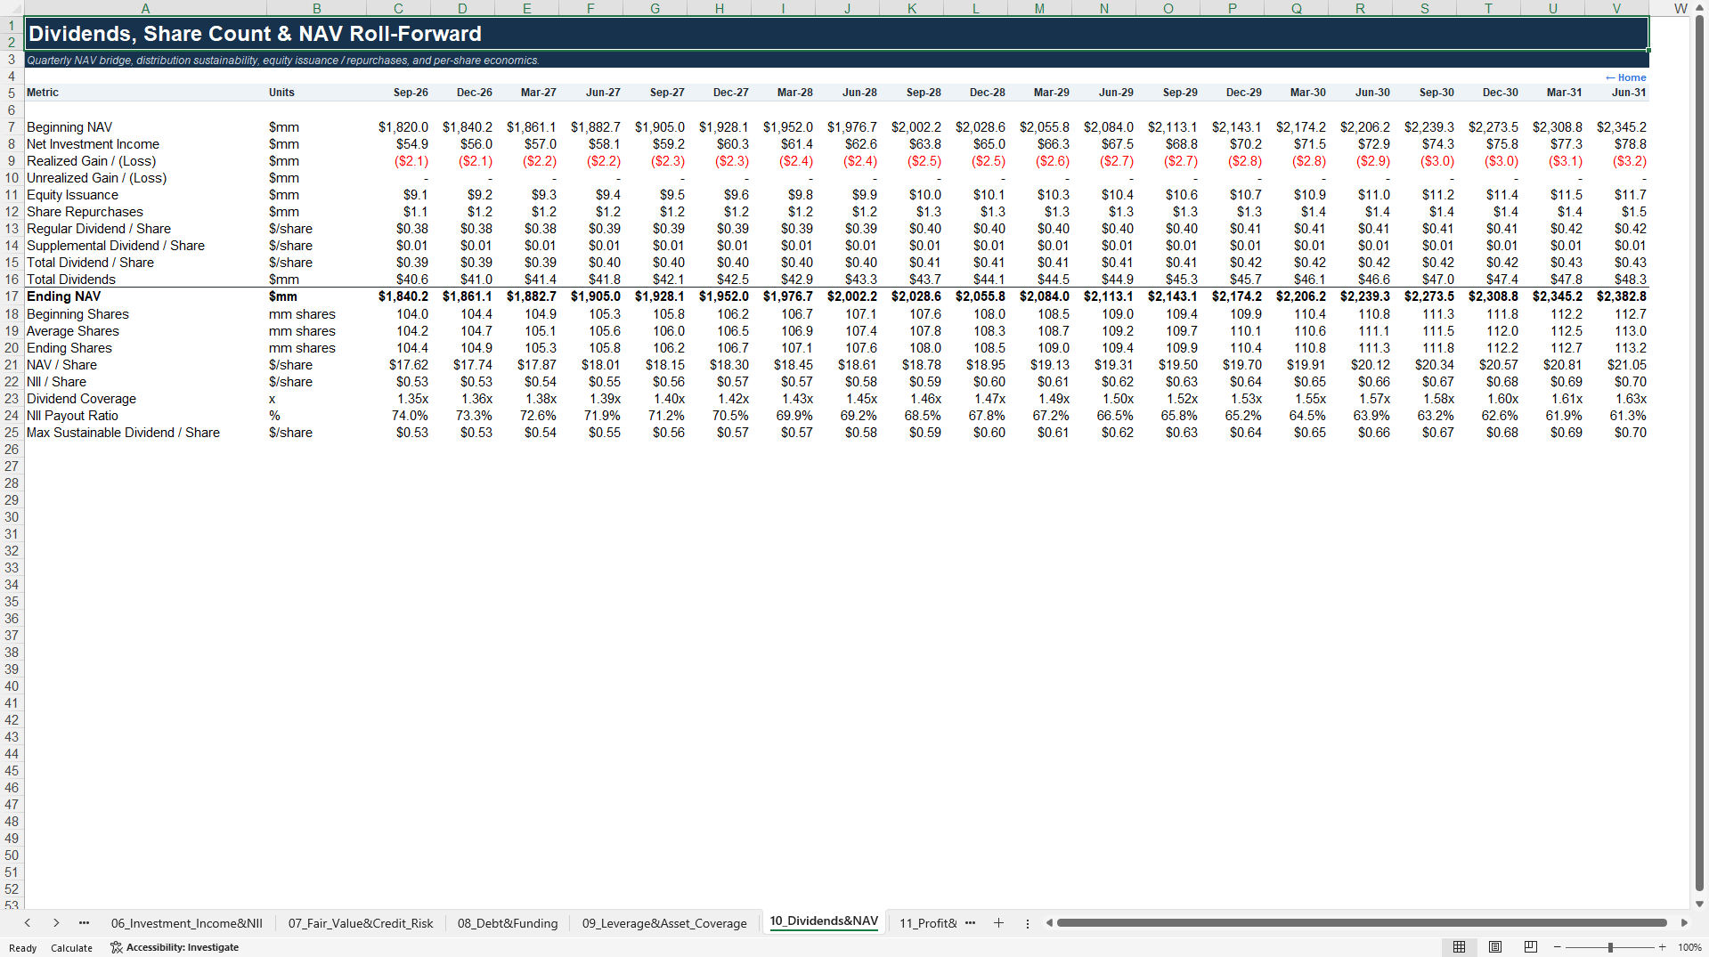1709x957 pixels.
Task: Zoom in with plus button
Action: coord(1662,947)
